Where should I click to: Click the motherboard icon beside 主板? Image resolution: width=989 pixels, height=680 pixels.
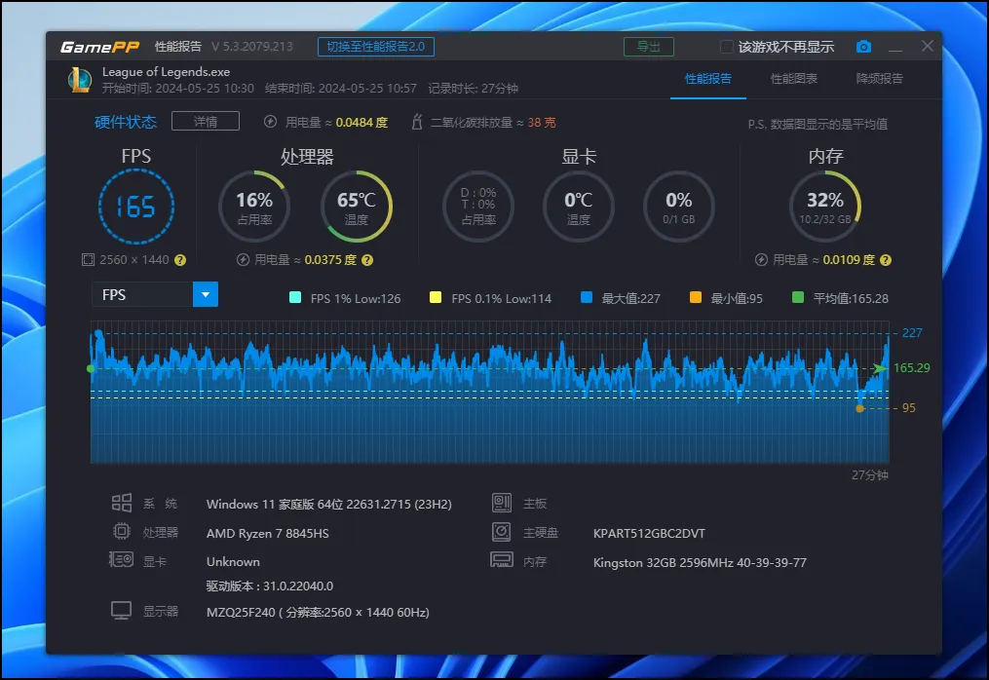502,503
